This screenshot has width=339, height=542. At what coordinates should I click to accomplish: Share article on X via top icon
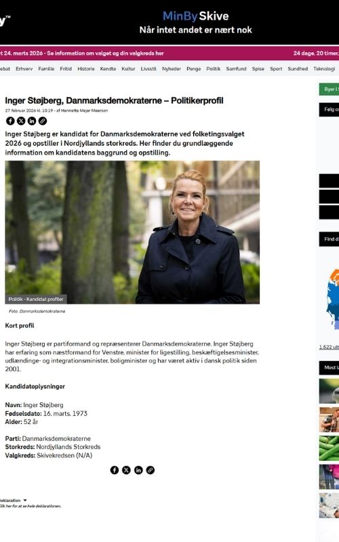(21, 121)
